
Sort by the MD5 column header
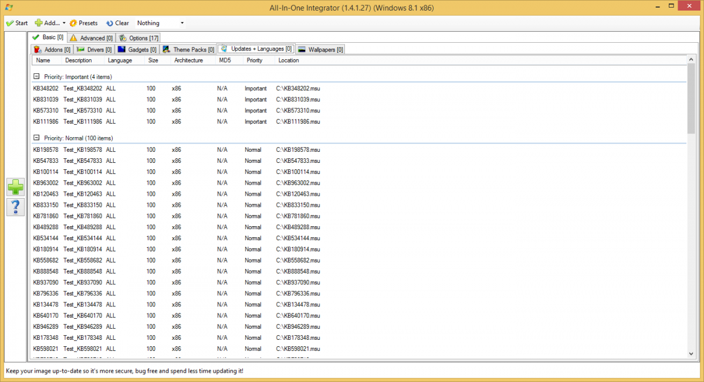229,60
